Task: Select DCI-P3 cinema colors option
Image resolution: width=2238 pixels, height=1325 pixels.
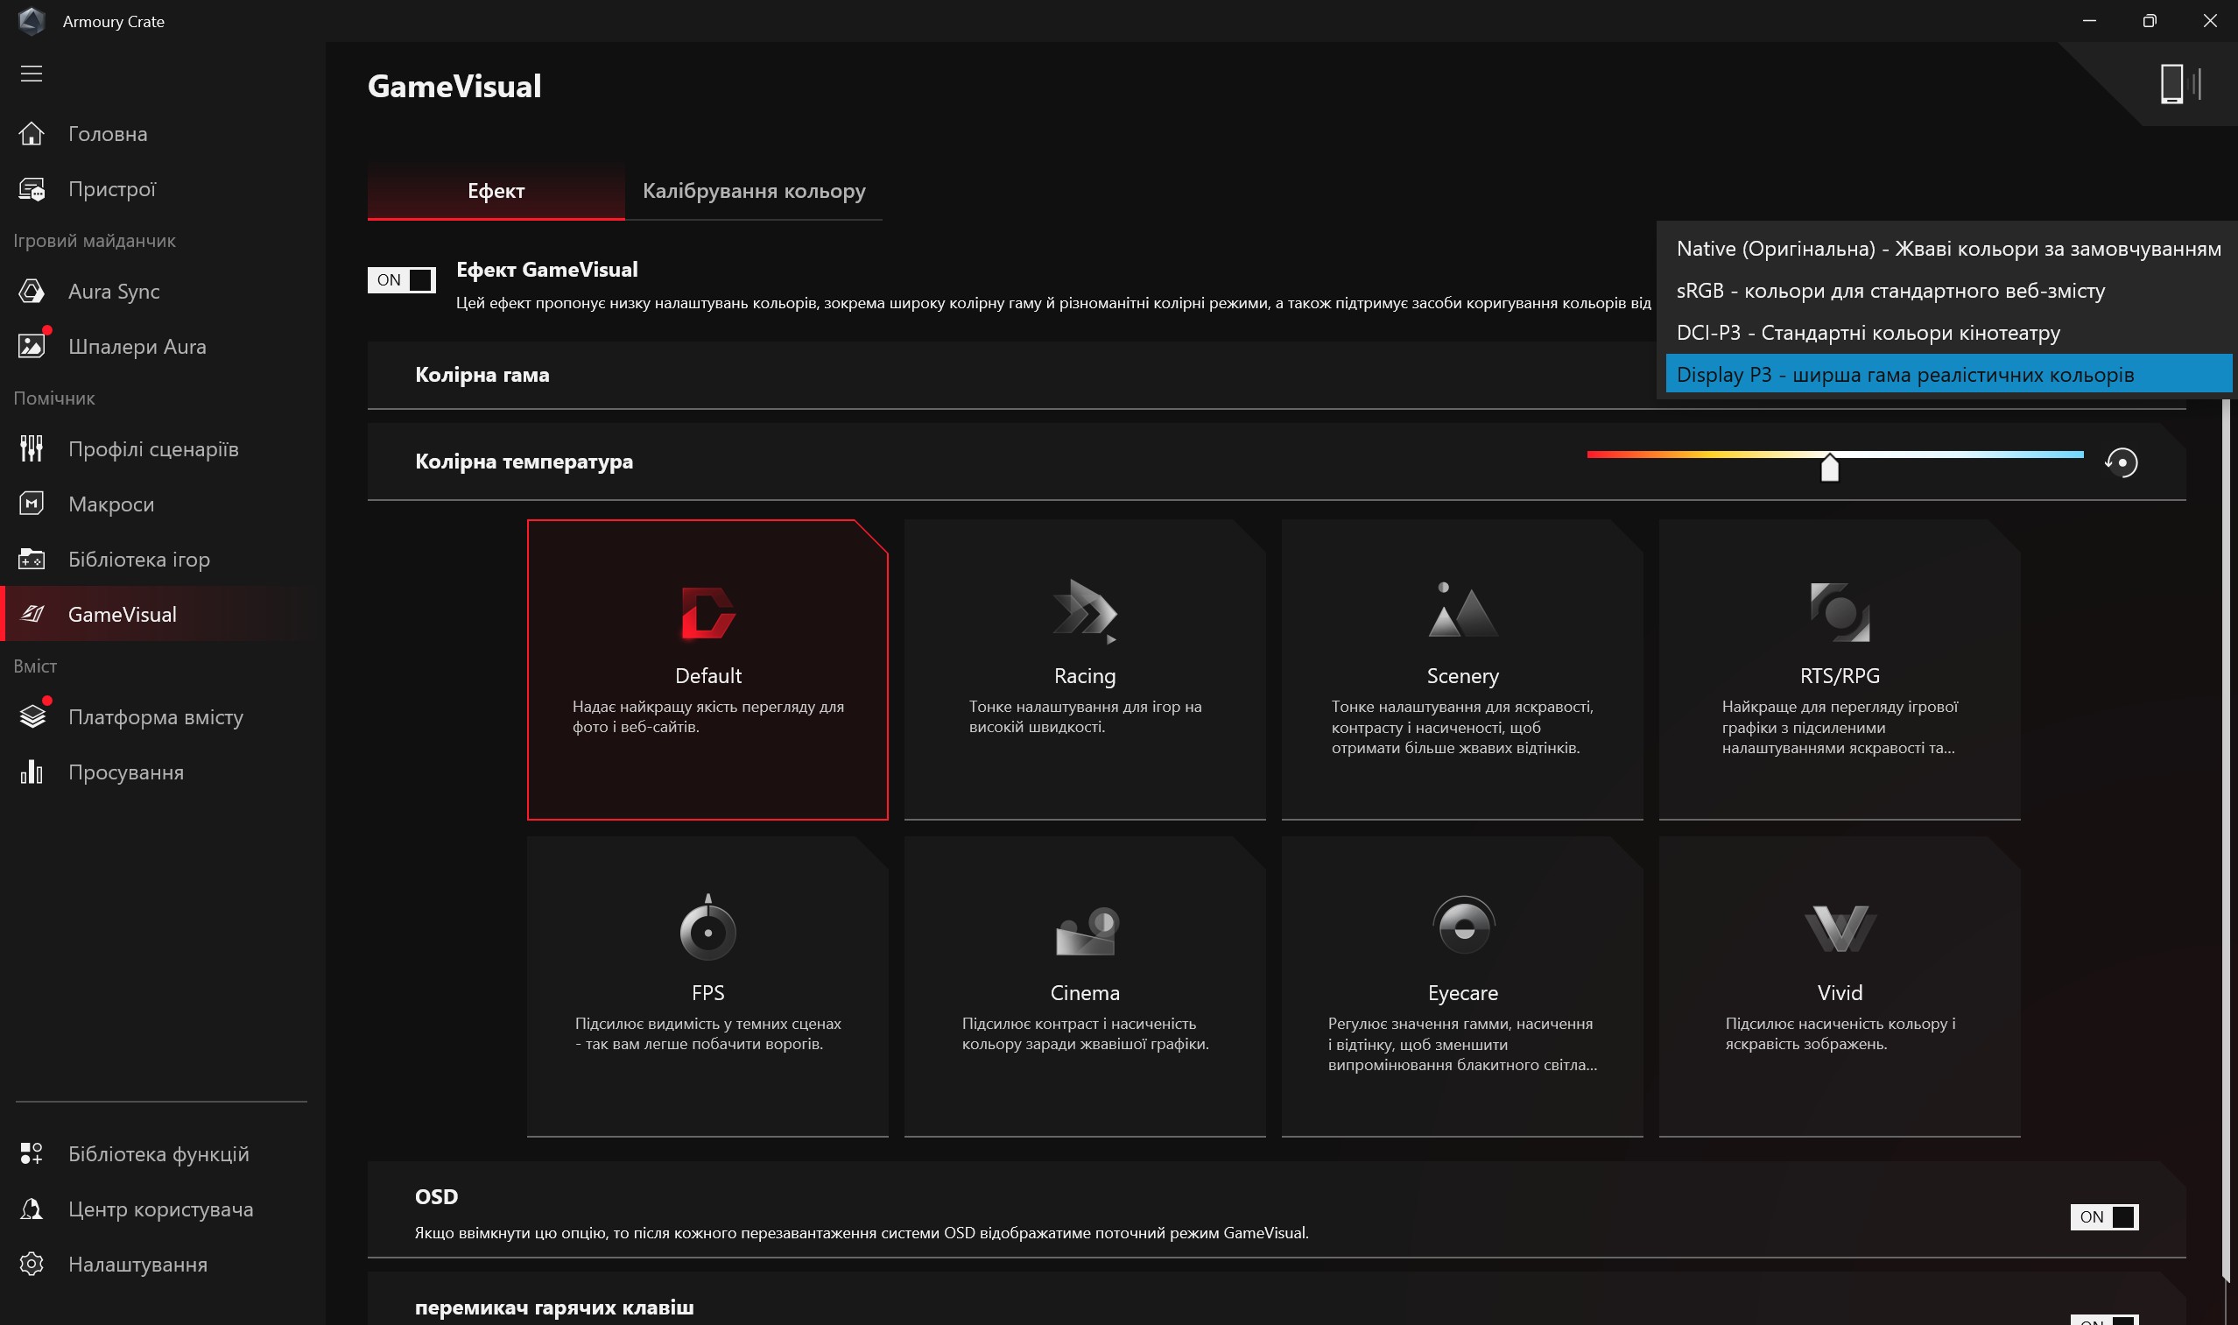Action: coord(1867,333)
